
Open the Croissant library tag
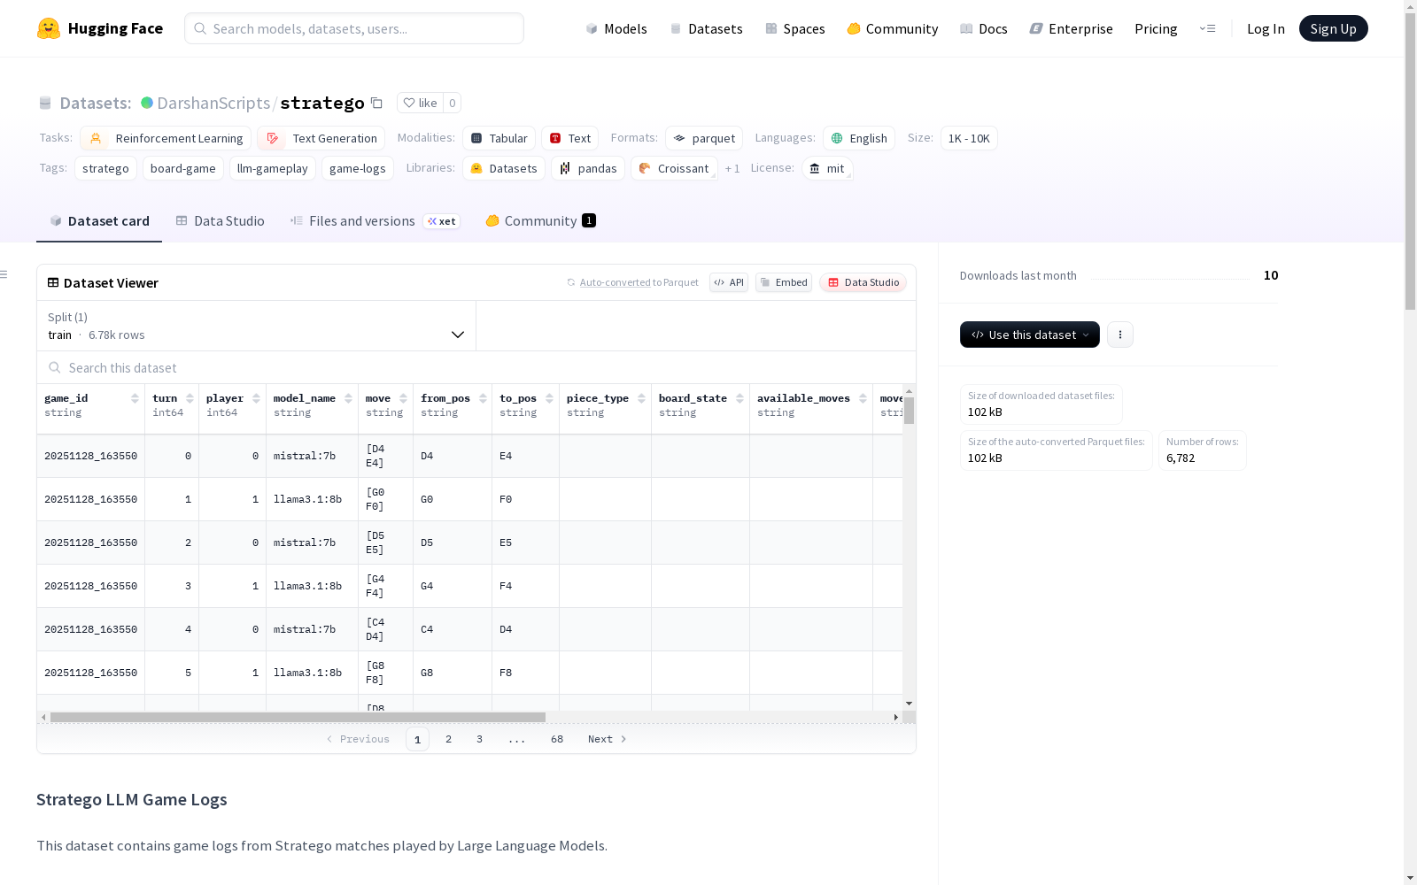pyautogui.click(x=674, y=168)
